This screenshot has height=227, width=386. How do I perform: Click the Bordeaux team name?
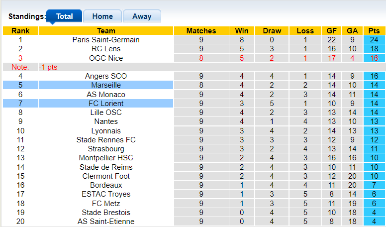point(106,185)
